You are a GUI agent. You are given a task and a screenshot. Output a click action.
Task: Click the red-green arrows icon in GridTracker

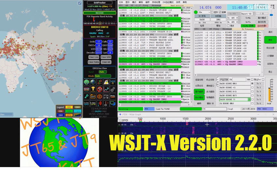point(100,82)
